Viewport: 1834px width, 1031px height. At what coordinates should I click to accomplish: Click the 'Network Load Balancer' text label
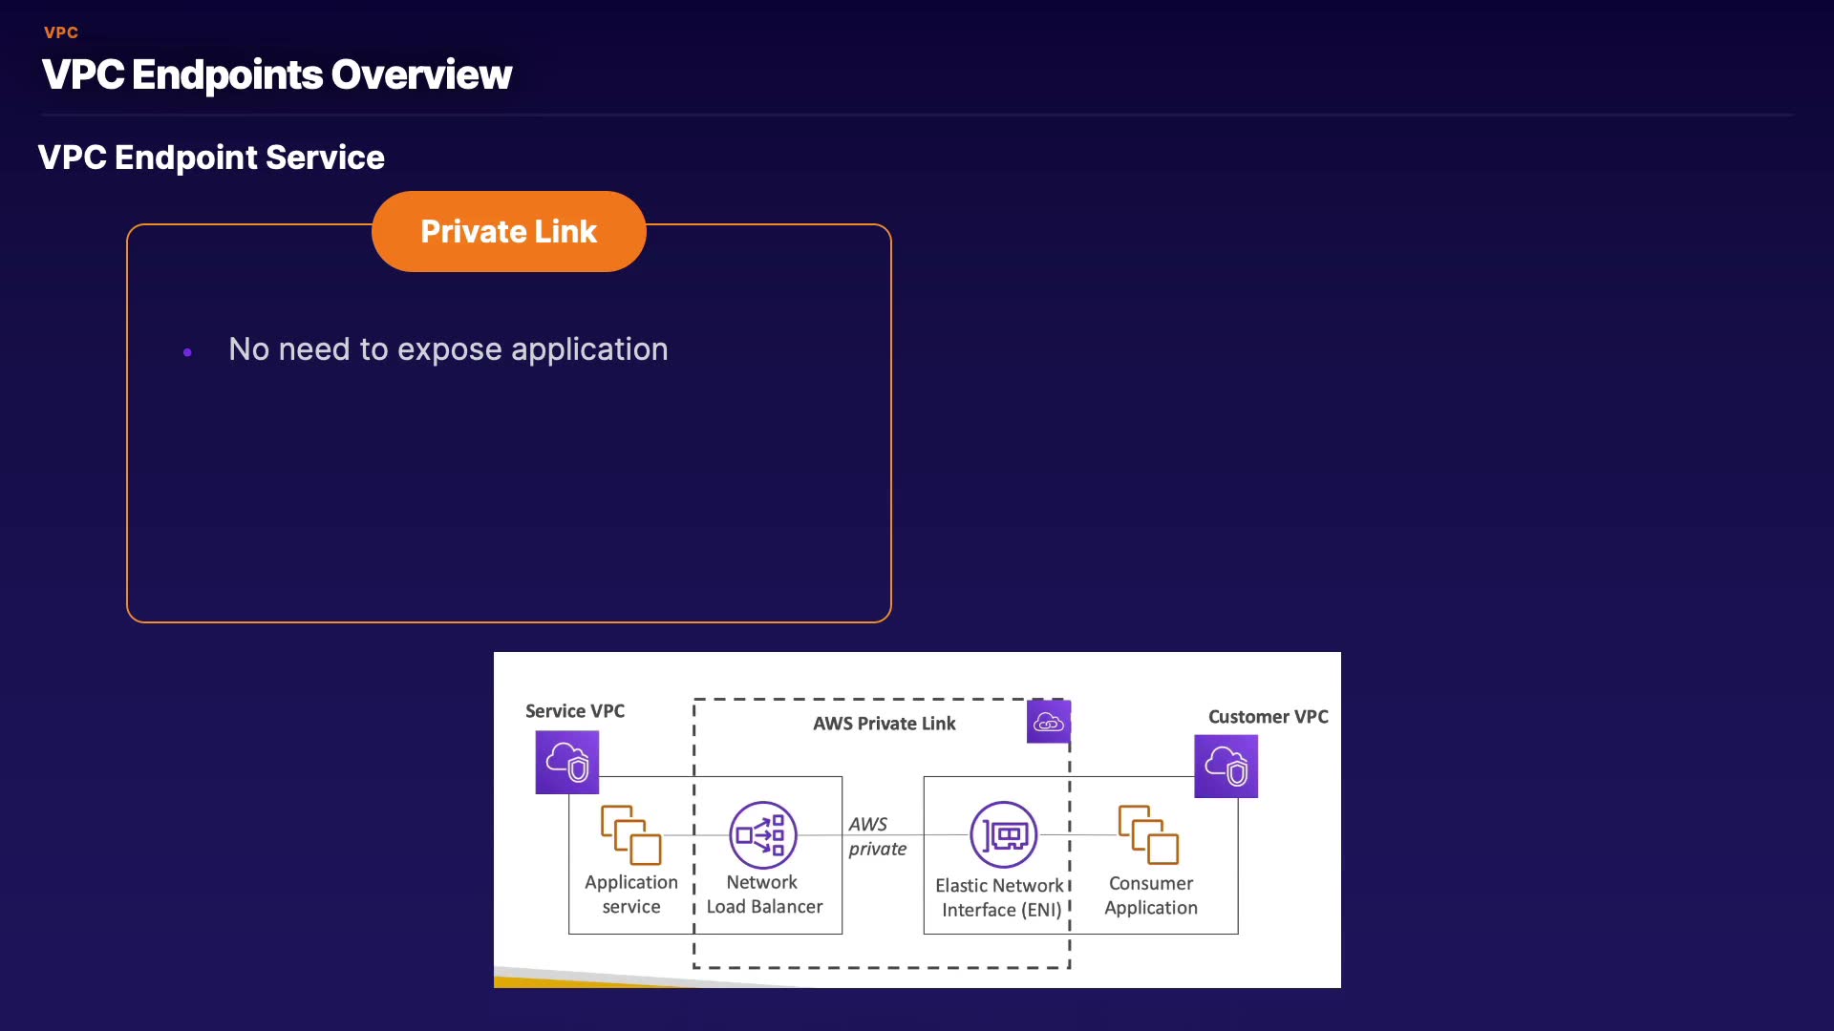[764, 894]
